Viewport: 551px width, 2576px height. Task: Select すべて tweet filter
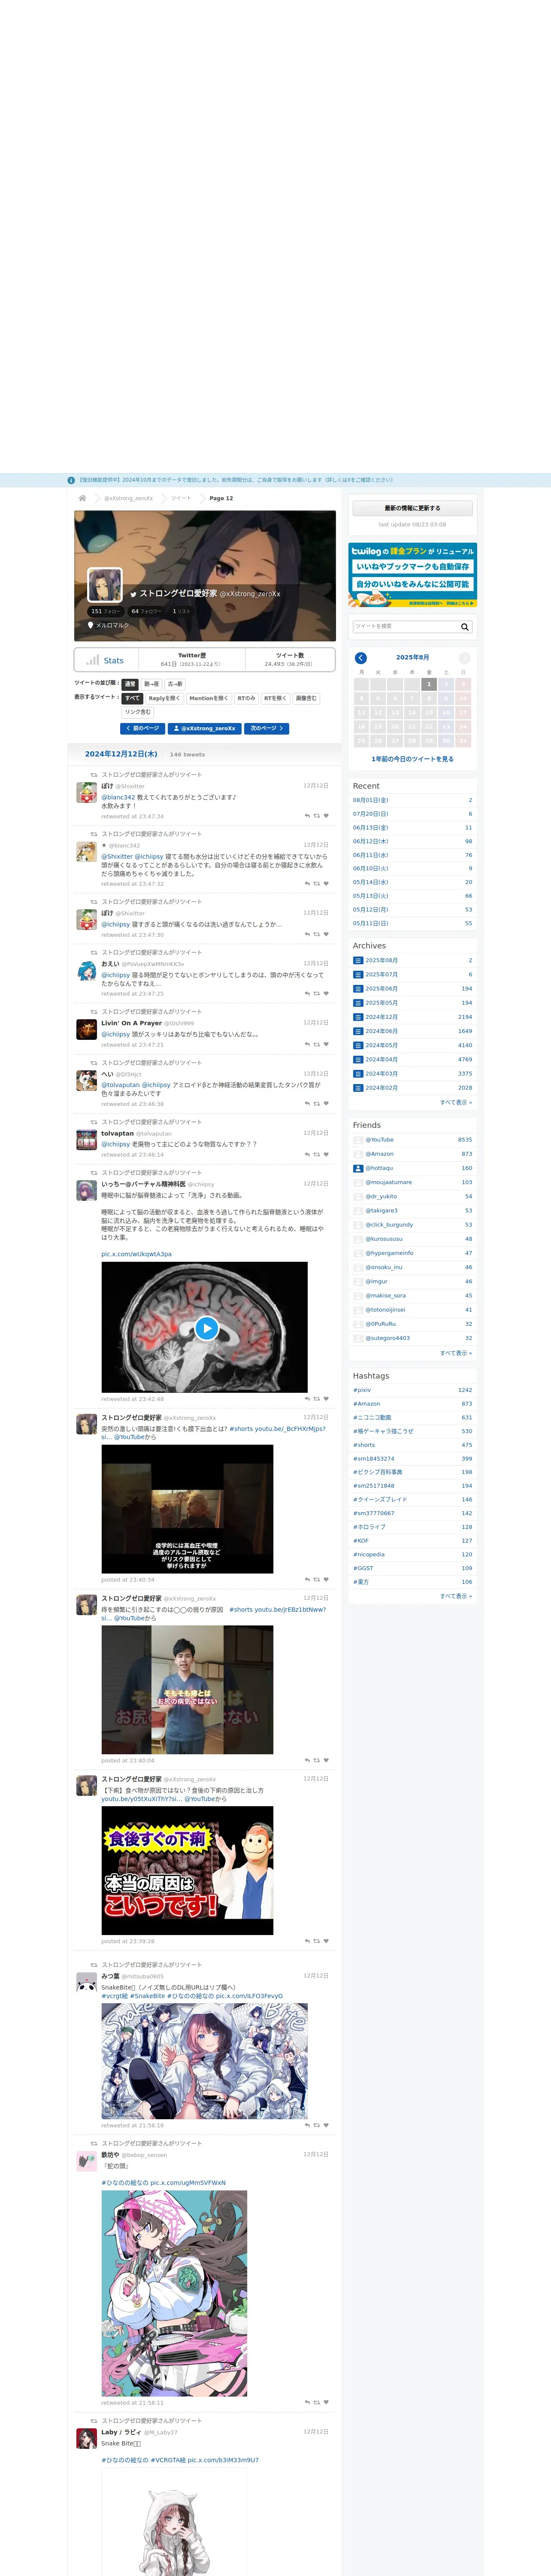pyautogui.click(x=132, y=698)
